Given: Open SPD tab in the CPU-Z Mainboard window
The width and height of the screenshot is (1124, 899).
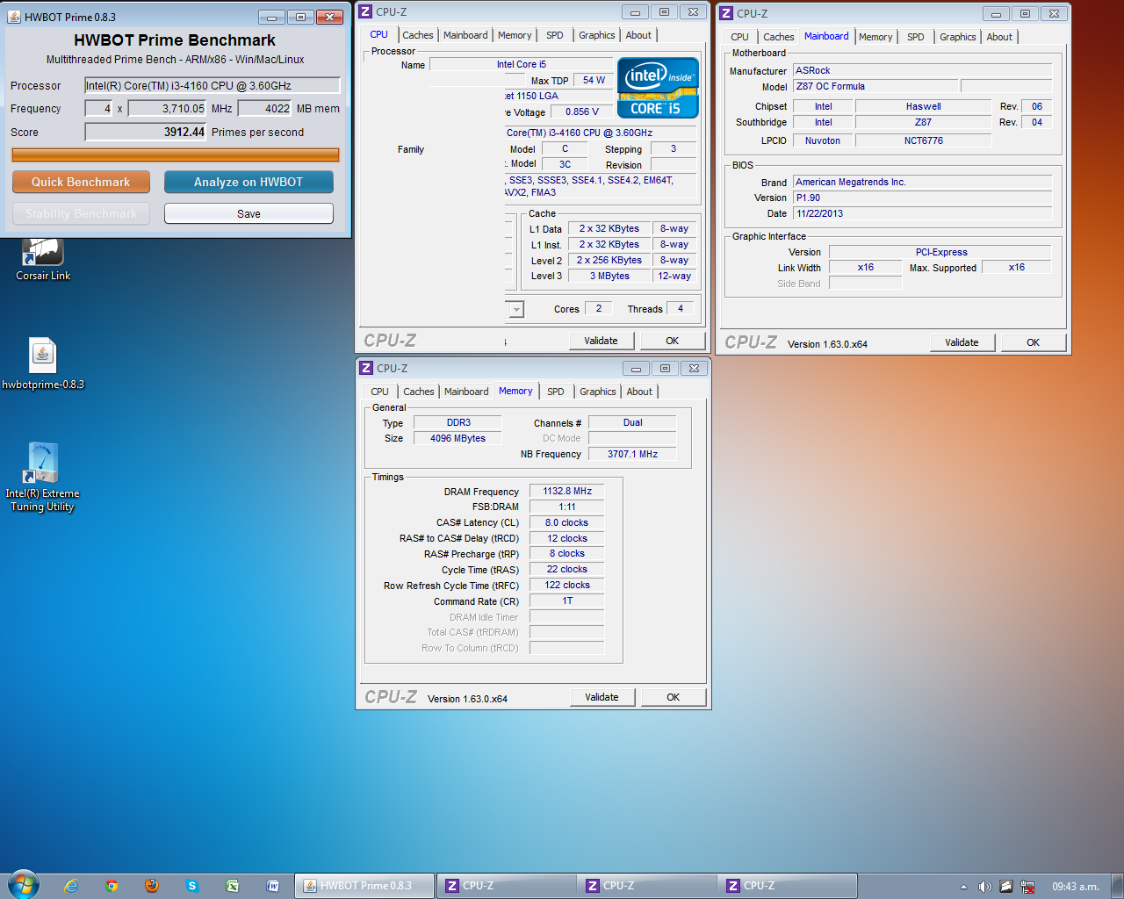Looking at the screenshot, I should (x=916, y=37).
